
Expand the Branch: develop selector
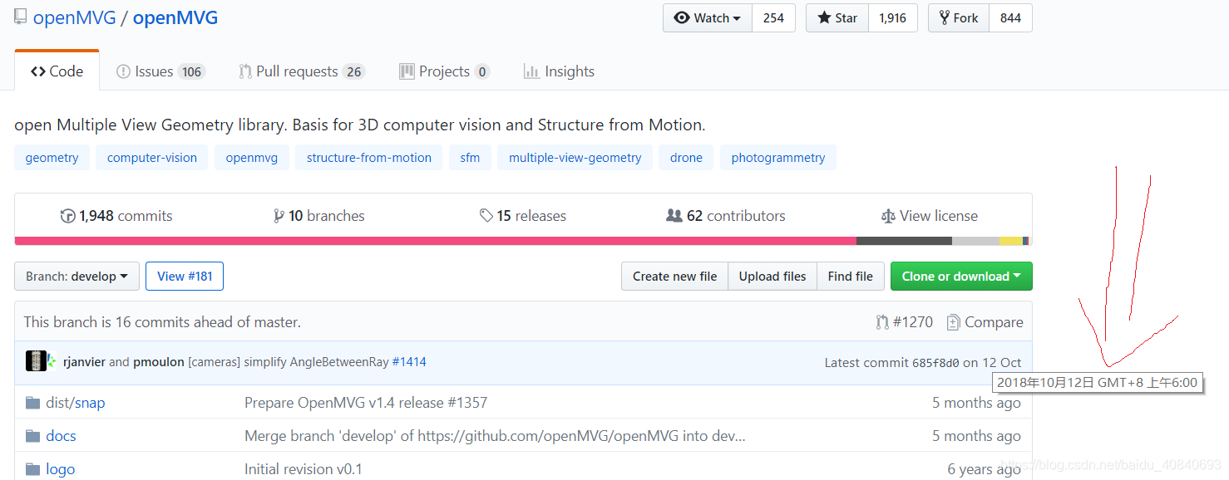click(x=77, y=277)
